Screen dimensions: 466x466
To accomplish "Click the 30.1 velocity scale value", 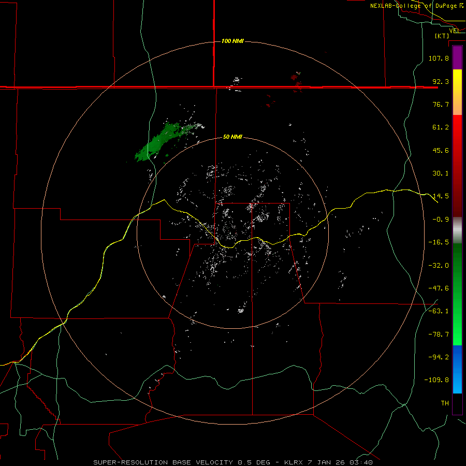I will tap(441, 173).
